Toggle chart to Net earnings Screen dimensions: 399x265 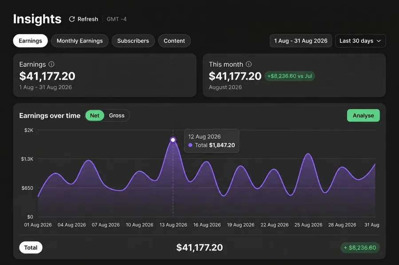click(x=95, y=116)
